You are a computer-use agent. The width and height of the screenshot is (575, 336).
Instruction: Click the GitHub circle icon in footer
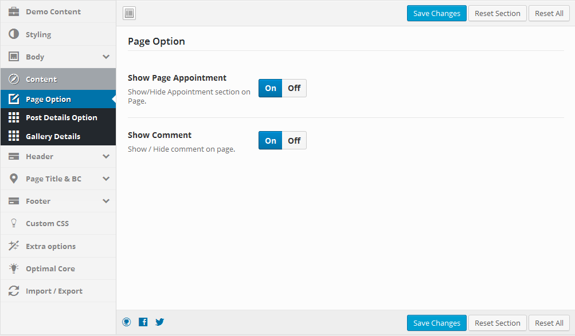pos(127,322)
